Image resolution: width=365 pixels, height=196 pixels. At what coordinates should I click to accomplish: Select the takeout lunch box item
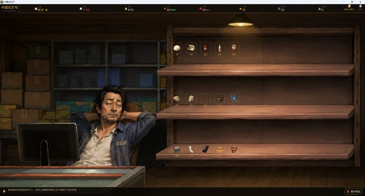click(191, 48)
